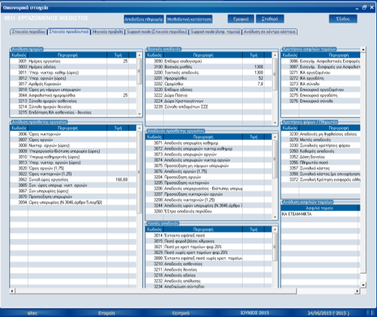Image resolution: width=377 pixels, height=317 pixels.
Task: Select row 3204 Προσαύξηση αργιών
Action: [x=209, y=177]
